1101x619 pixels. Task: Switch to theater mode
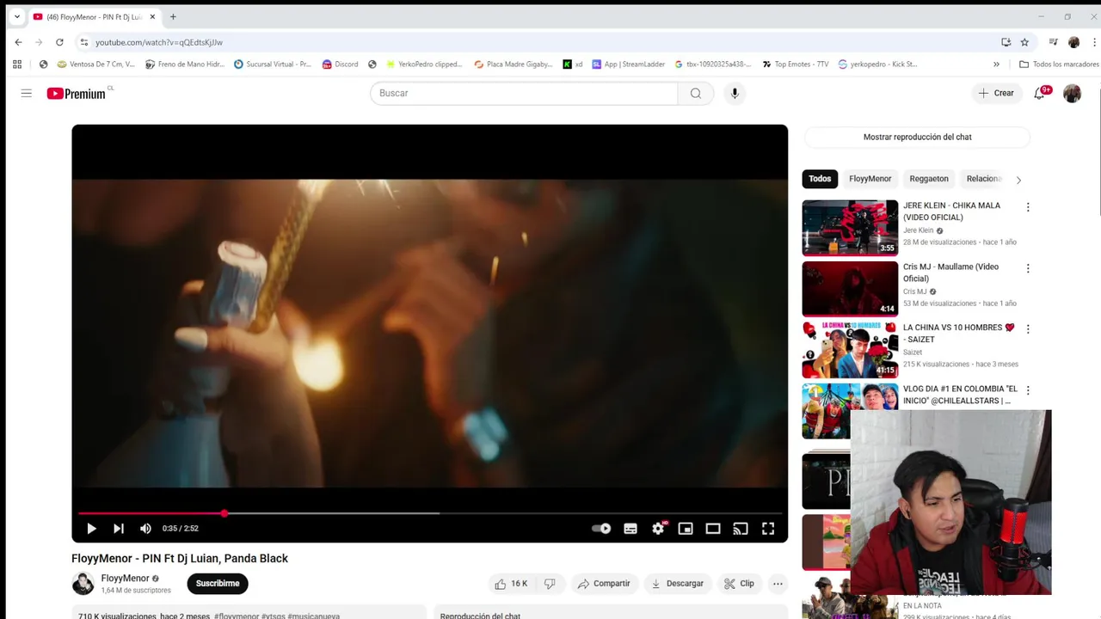713,529
